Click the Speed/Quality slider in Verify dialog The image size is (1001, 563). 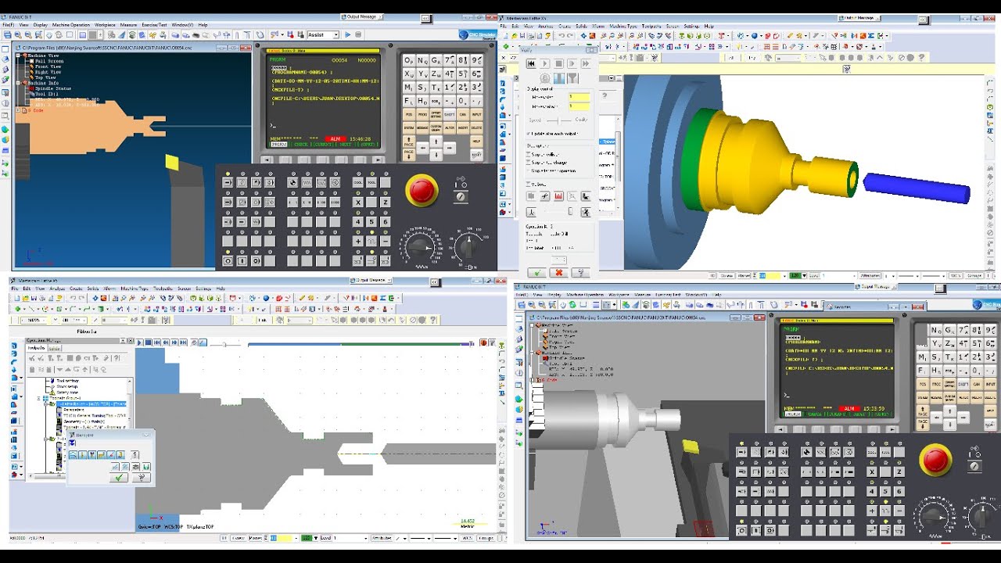click(x=559, y=120)
